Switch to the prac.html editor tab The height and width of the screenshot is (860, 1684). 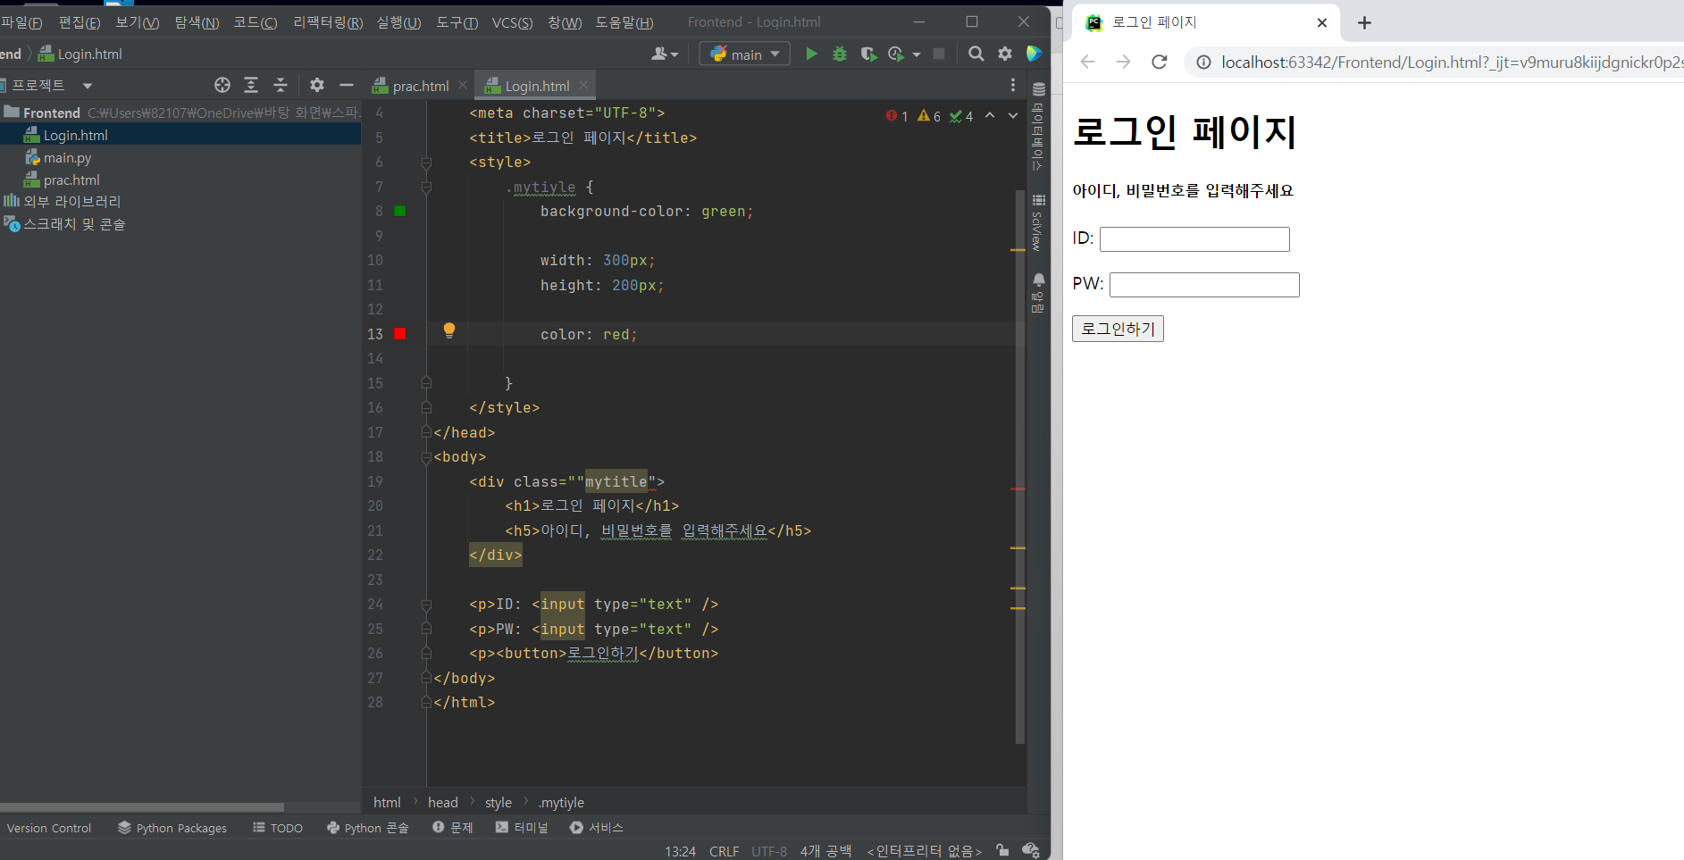pos(420,86)
